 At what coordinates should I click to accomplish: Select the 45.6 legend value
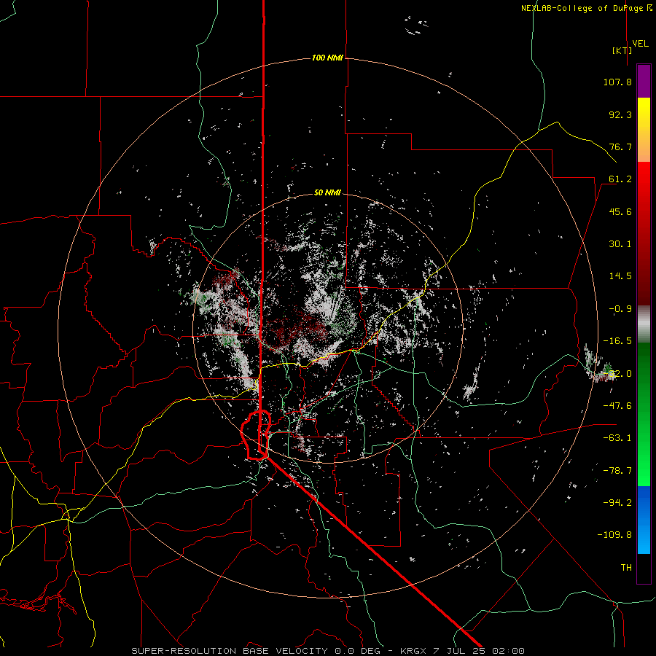click(620, 211)
